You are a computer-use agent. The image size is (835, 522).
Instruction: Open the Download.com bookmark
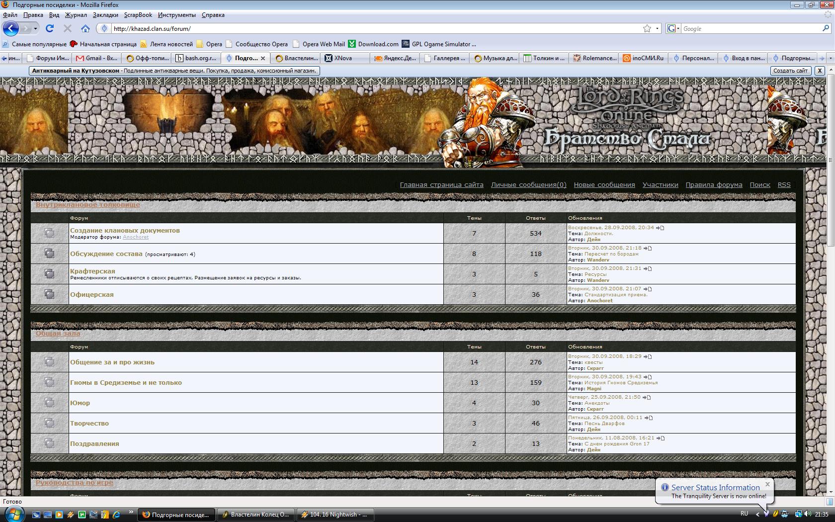(373, 44)
